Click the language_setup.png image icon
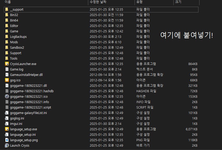This screenshot has width=222, height=150. pyautogui.click(x=7, y=140)
